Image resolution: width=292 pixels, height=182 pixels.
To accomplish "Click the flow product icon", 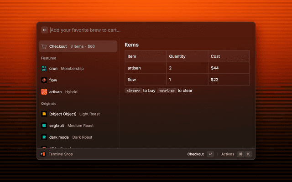I will click(44, 80).
